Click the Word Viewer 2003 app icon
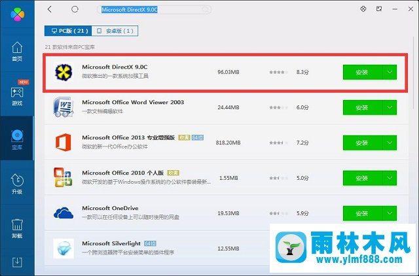The image size is (419, 276). click(x=64, y=107)
